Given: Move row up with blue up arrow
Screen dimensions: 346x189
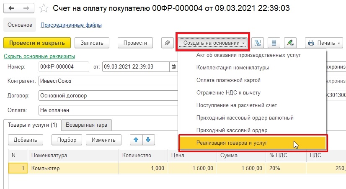Looking at the screenshot, I should click(136, 140).
